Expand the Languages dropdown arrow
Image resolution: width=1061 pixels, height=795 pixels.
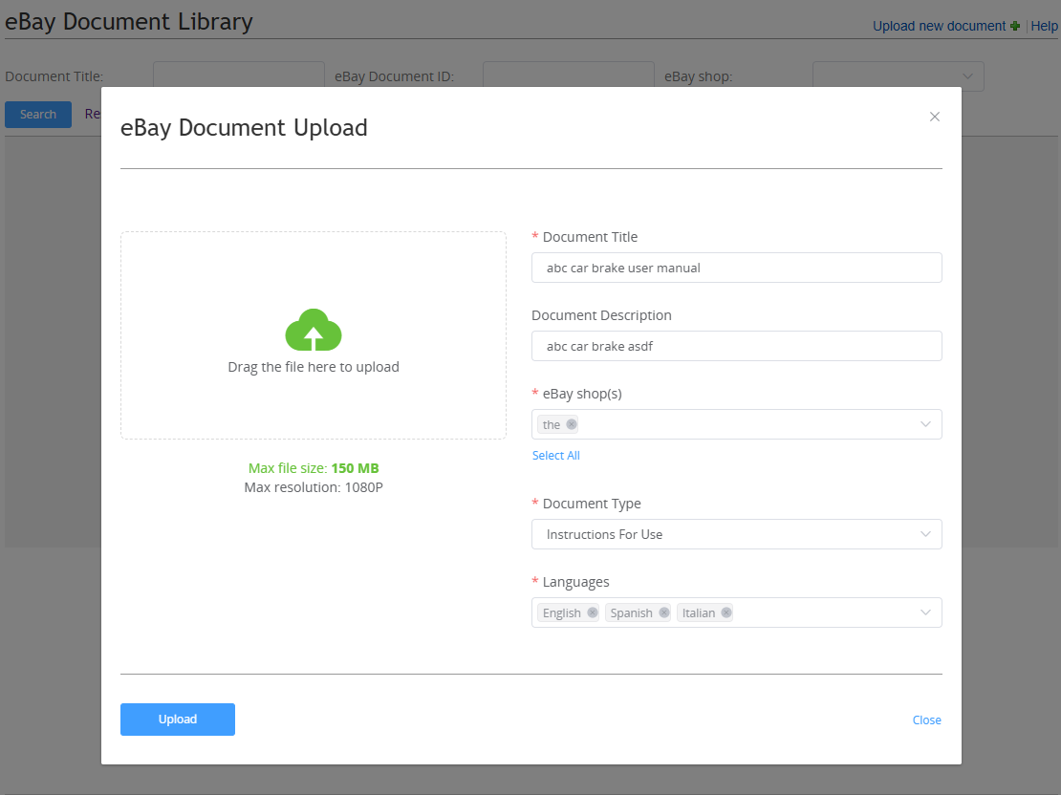(x=925, y=612)
